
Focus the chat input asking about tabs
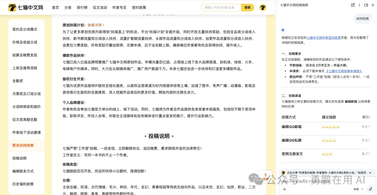327,182
